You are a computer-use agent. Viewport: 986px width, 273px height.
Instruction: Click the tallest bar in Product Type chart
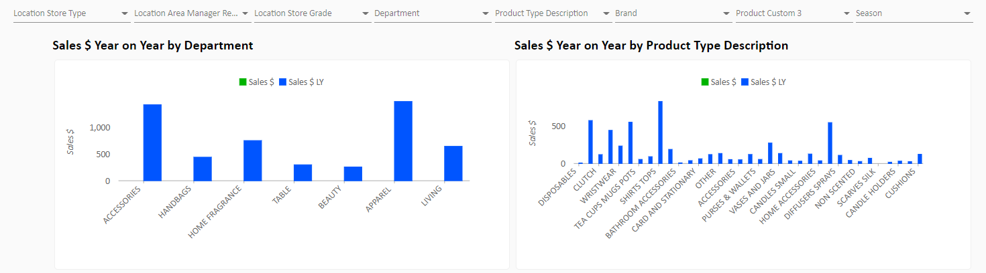point(661,132)
